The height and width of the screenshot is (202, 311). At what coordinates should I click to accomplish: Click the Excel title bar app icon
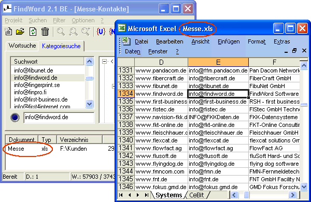(x=122, y=28)
